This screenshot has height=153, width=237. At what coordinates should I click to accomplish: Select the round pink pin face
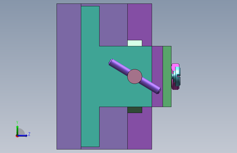tap(135, 76)
